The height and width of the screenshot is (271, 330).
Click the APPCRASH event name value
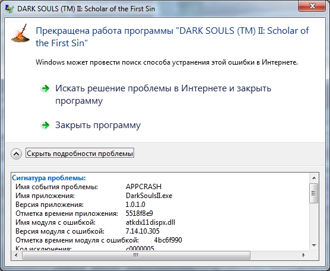click(x=144, y=186)
